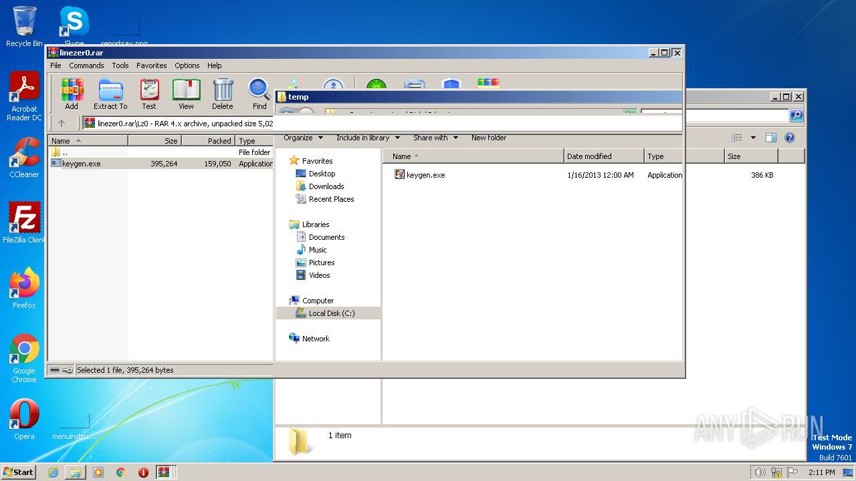
Task: Sort Explorer files by Size column
Action: click(x=751, y=156)
